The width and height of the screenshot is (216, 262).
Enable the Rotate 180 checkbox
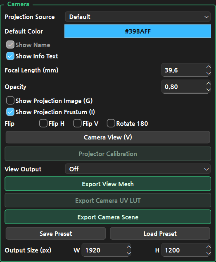pos(111,123)
